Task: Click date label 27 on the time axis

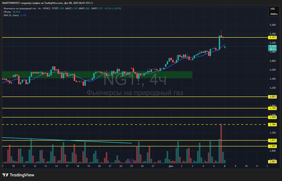Action: (x=153, y=166)
